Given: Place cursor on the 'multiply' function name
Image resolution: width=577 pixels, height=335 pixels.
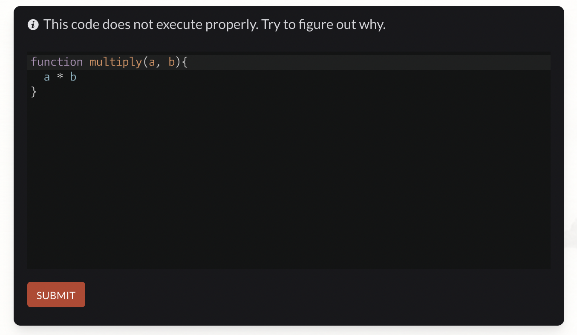Looking at the screenshot, I should (115, 62).
